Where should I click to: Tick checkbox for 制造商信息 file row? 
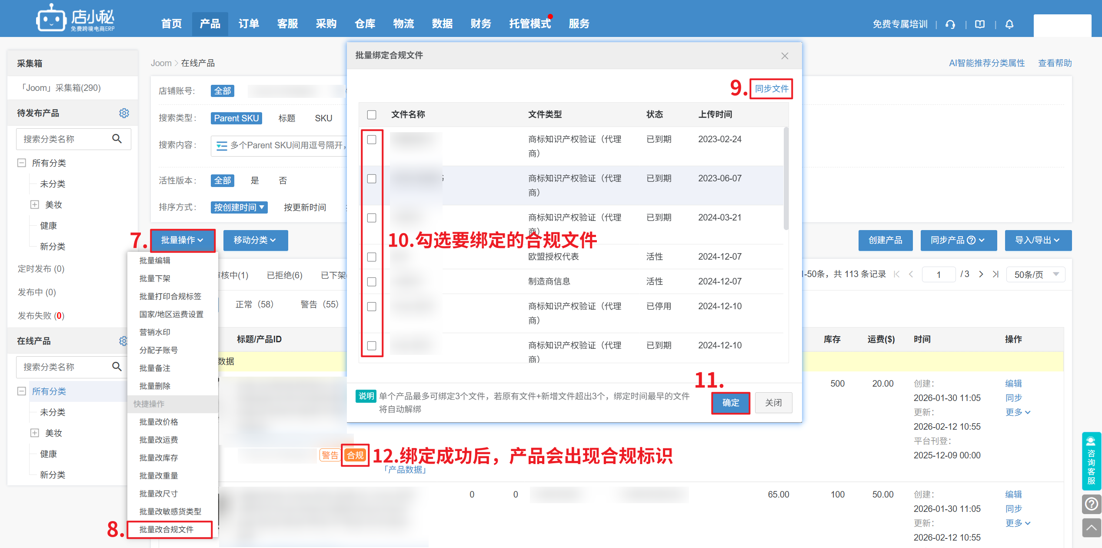pyautogui.click(x=372, y=282)
